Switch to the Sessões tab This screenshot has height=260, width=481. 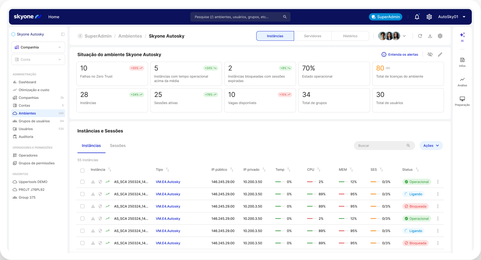pyautogui.click(x=118, y=146)
